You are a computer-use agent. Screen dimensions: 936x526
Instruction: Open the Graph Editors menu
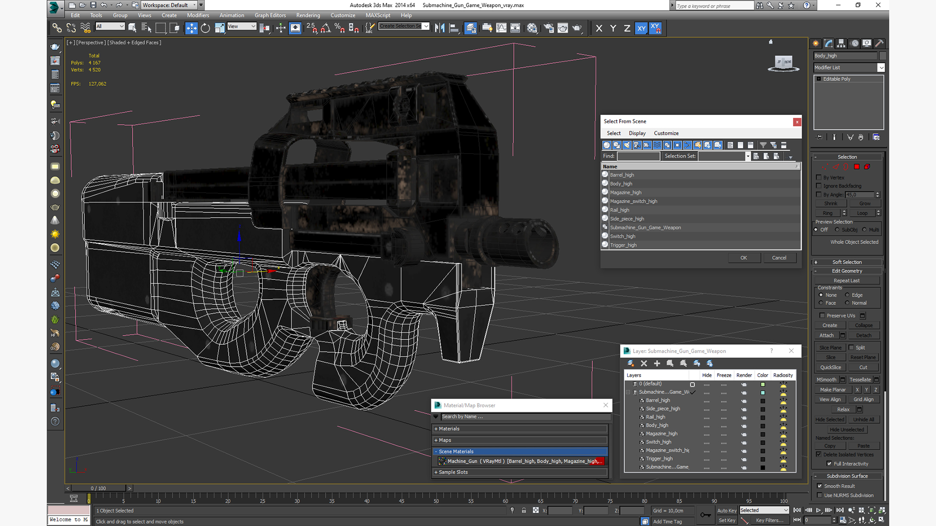(x=270, y=16)
